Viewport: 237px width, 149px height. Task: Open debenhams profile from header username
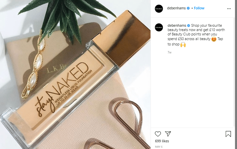point(176,8)
